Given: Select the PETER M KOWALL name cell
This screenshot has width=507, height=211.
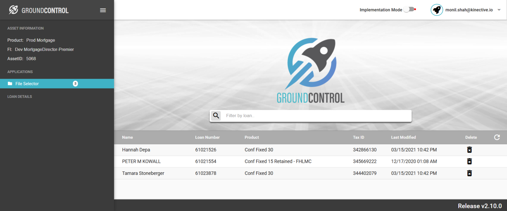Looking at the screenshot, I should coord(141,161).
